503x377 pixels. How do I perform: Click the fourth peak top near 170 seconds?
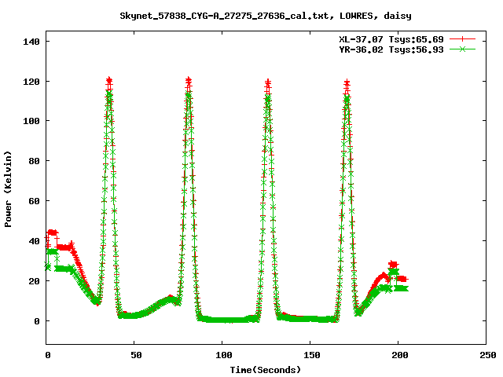coord(347,83)
